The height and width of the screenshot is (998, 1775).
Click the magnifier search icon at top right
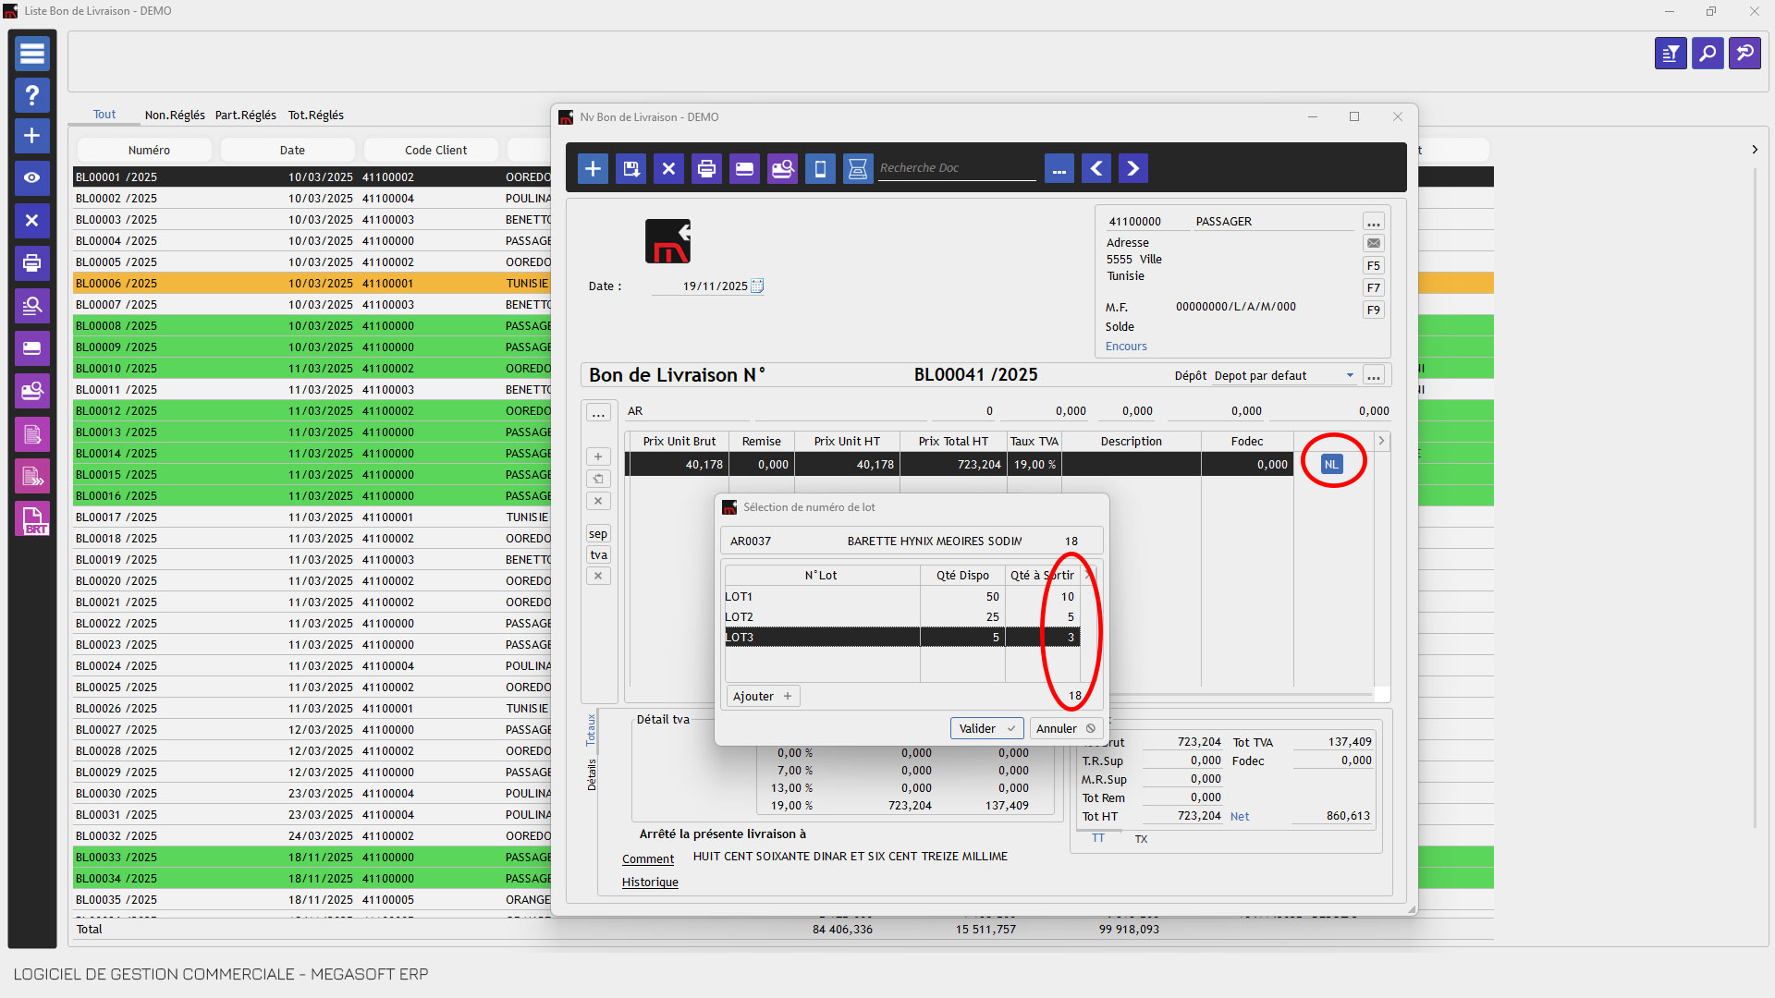point(1708,54)
